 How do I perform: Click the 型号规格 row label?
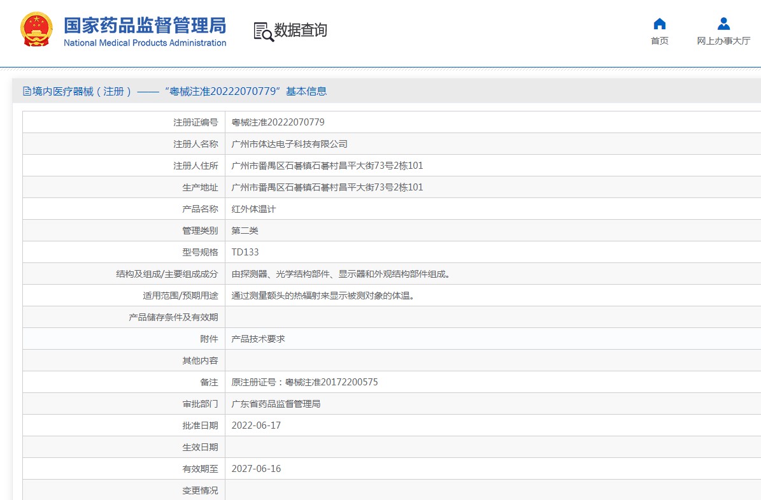click(x=200, y=252)
